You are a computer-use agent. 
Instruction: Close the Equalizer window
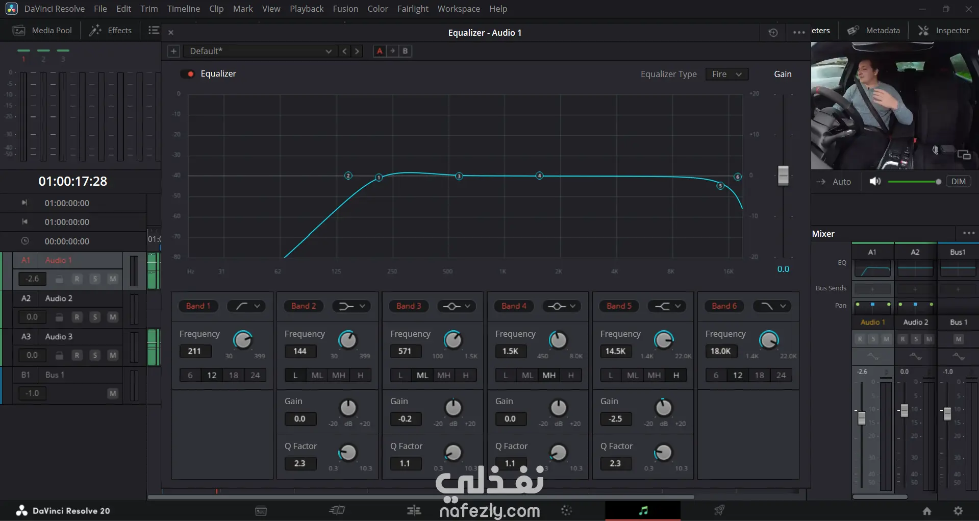[x=171, y=33]
